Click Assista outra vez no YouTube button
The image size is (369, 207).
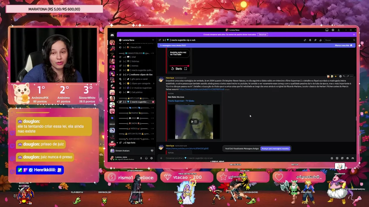(178, 53)
